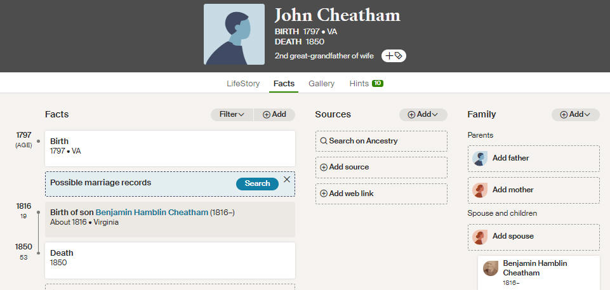Open the Gallery tab
Image resolution: width=610 pixels, height=290 pixels.
(321, 84)
